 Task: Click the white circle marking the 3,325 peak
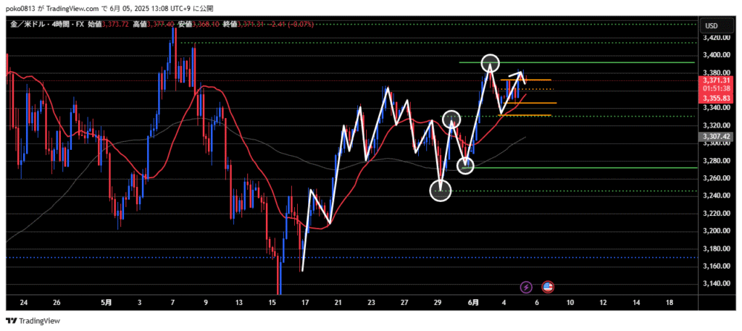(452, 119)
